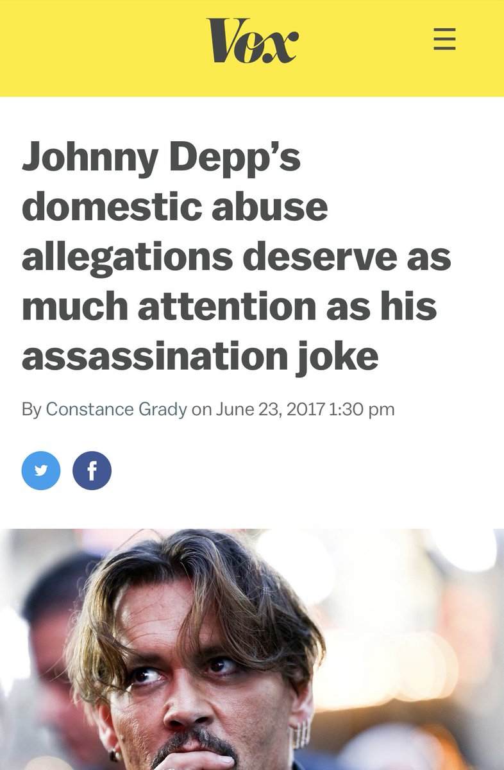Screen dimensions: 504x770
Task: Share the article on Twitter
Action: point(41,471)
